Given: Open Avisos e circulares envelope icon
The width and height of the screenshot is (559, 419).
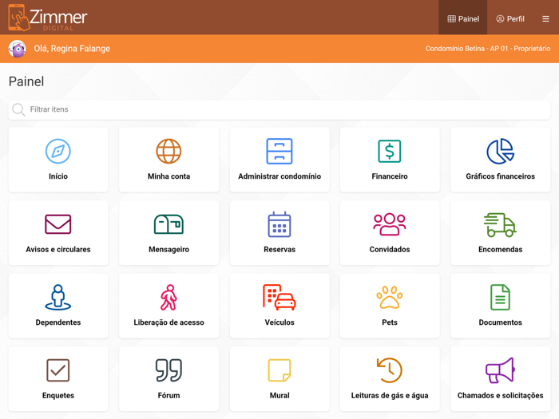Looking at the screenshot, I should tap(58, 224).
